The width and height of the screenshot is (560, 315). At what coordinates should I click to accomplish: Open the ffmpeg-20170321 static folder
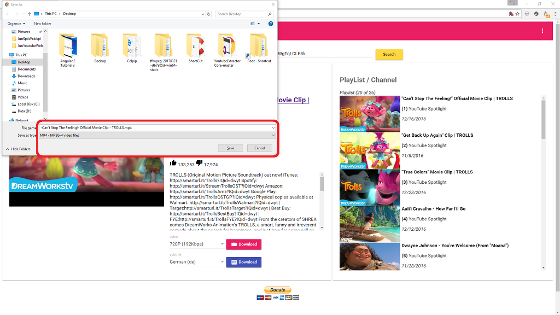point(164,52)
